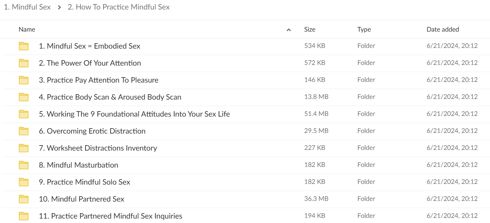Image resolution: width=490 pixels, height=223 pixels.
Task: Click the breadcrumb chevron separator
Action: [x=59, y=7]
